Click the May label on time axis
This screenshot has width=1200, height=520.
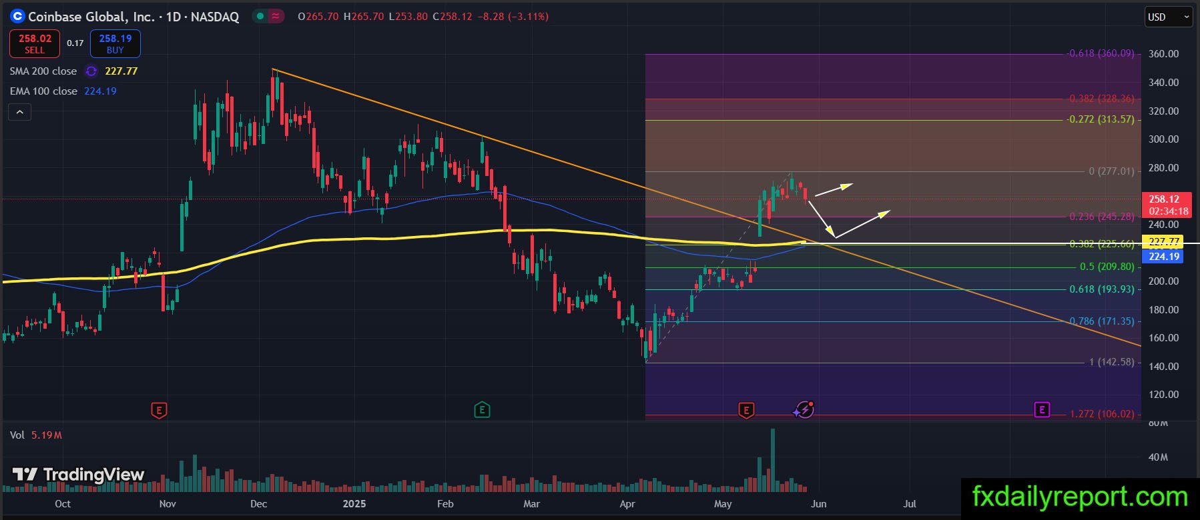click(723, 504)
